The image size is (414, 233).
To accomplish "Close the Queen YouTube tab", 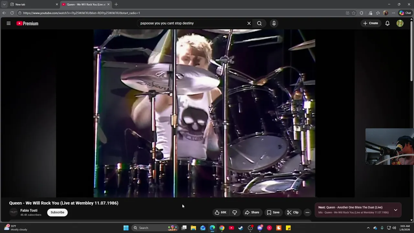I will [108, 5].
